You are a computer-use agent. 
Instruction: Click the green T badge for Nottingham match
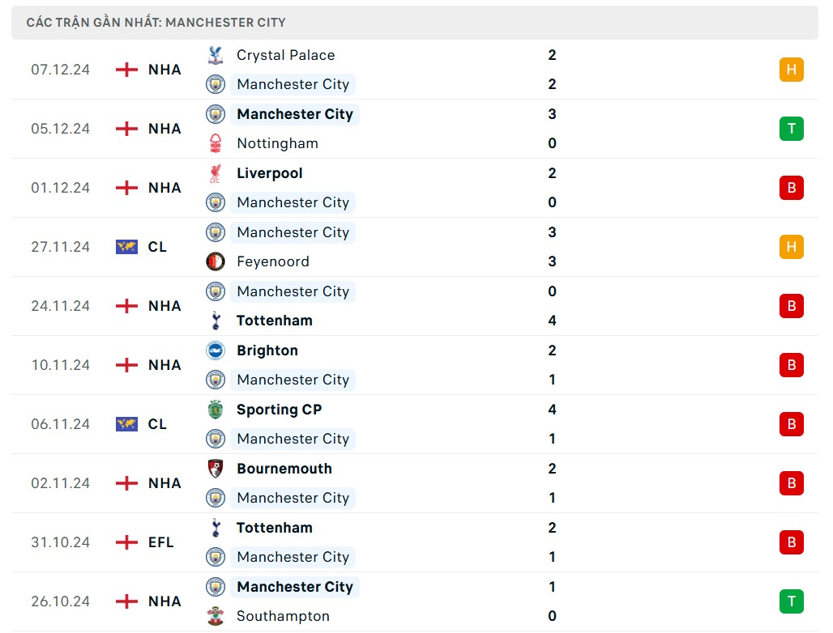point(791,129)
